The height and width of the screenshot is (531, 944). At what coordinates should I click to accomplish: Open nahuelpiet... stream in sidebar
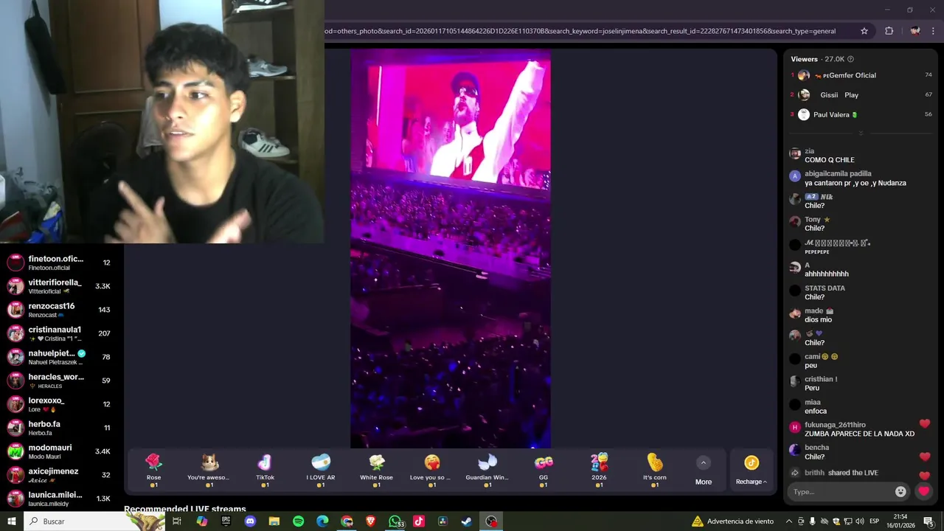(x=59, y=357)
